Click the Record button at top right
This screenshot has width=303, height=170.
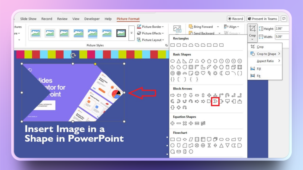236,19
